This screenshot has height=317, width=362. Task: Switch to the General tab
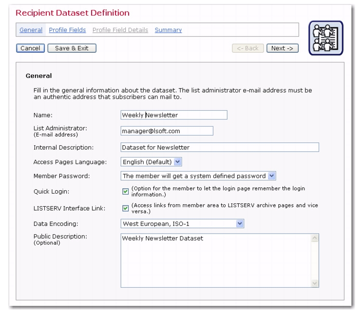tap(31, 30)
